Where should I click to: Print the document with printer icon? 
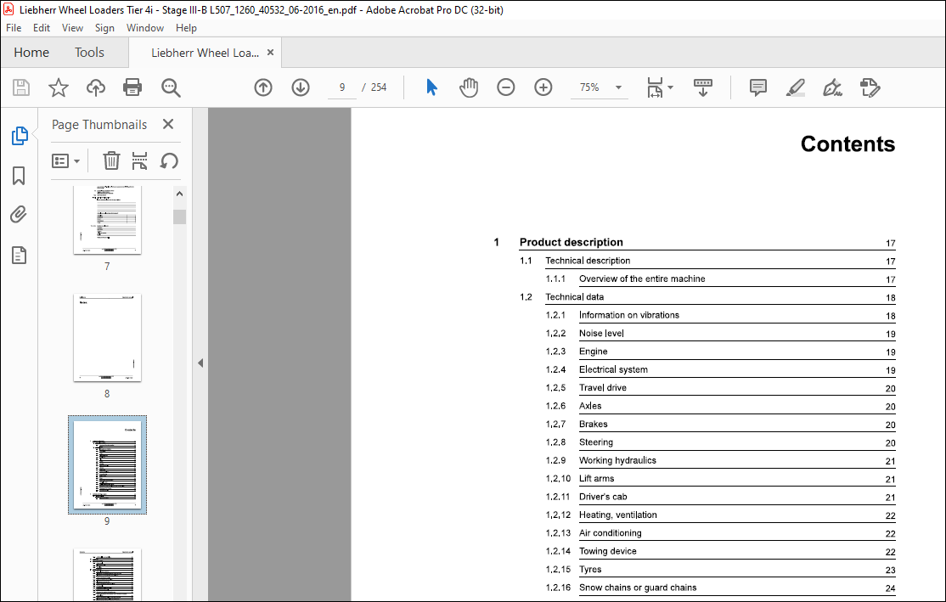[x=132, y=87]
